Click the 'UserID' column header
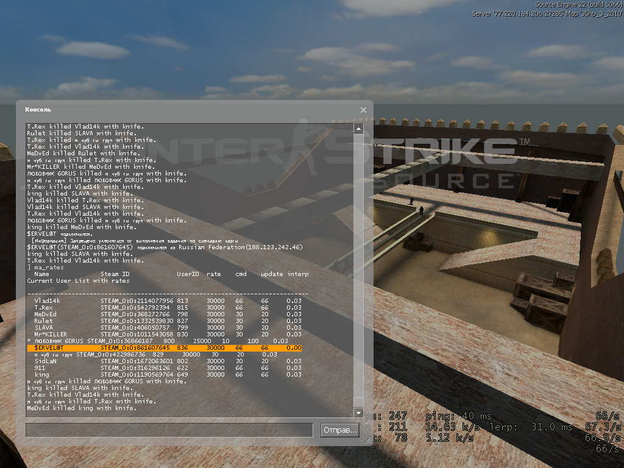Viewport: 624px width, 468px height. point(188,274)
